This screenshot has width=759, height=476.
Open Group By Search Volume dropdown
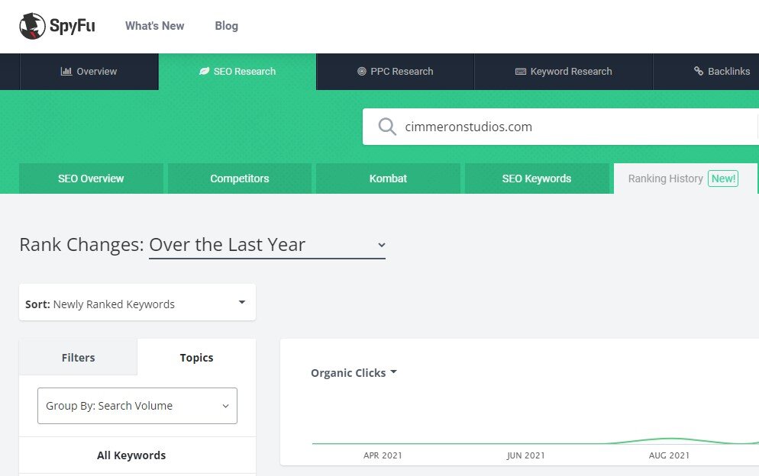(x=137, y=406)
